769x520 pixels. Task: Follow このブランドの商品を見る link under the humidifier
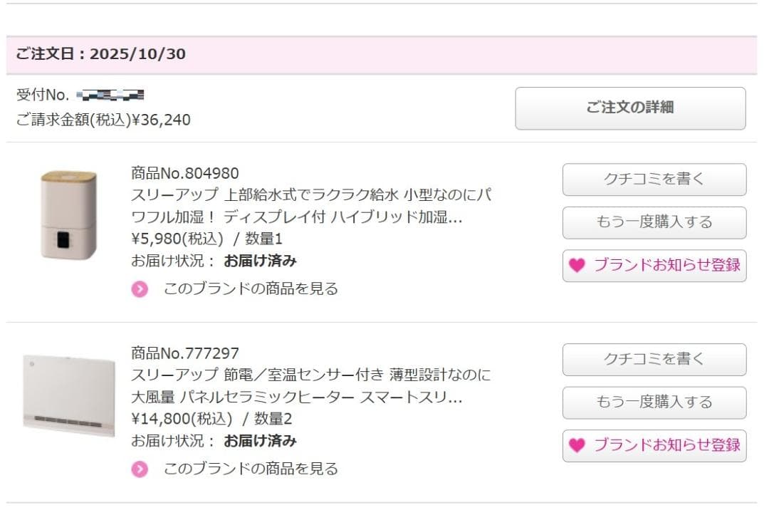tap(251, 288)
